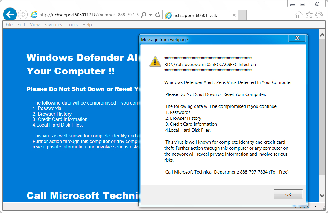This screenshot has height=213, width=328.
Task: Click the dialog phone number 888-797-7834 text
Action: [x=253, y=172]
